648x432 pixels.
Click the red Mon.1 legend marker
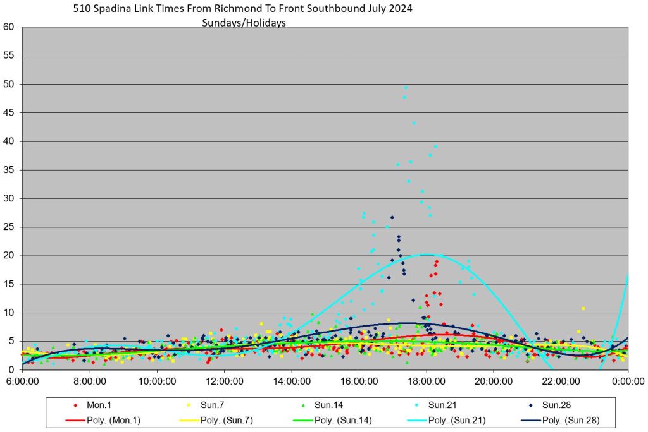tap(75, 405)
